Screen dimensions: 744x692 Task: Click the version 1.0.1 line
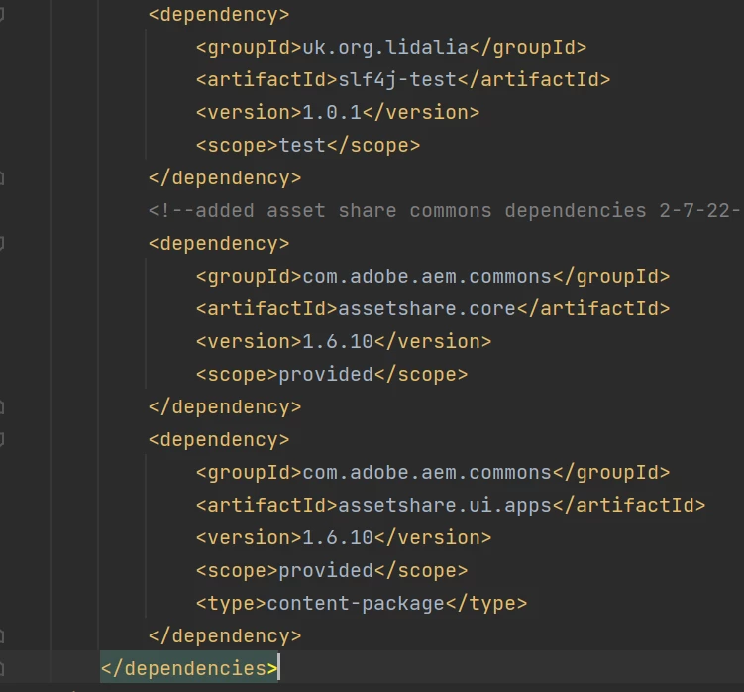click(338, 113)
